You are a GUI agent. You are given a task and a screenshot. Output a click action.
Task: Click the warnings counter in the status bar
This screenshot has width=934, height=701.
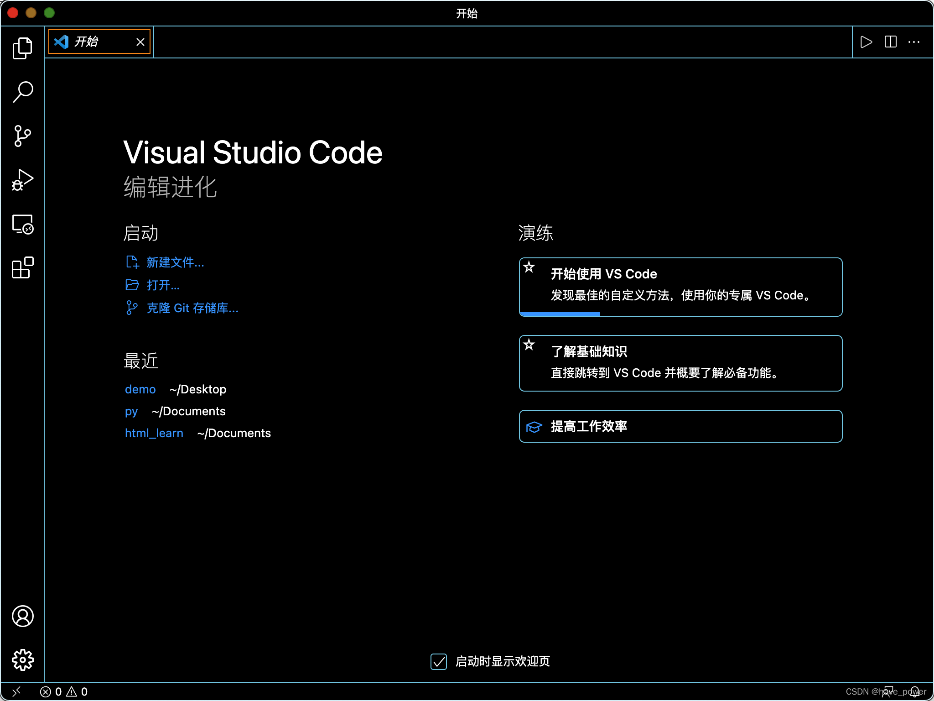coord(78,691)
